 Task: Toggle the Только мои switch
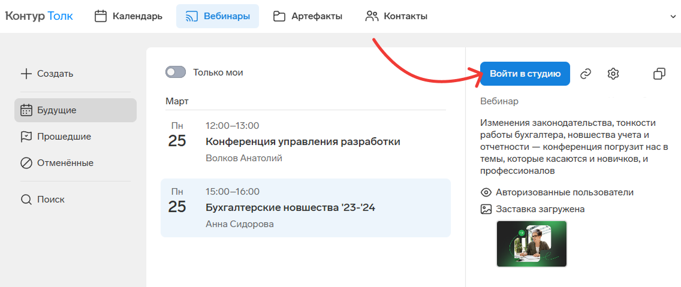point(176,72)
